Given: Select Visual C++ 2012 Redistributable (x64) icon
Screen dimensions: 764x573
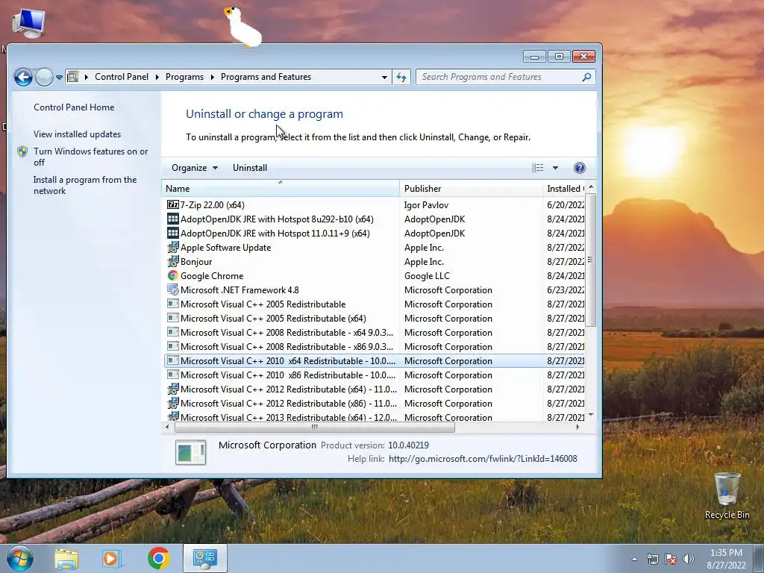Looking at the screenshot, I should tap(172, 389).
